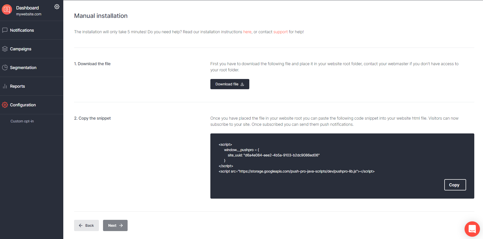Screen dimensions: 483x239
Task: Open the Campaigns menu item
Action: click(32, 49)
